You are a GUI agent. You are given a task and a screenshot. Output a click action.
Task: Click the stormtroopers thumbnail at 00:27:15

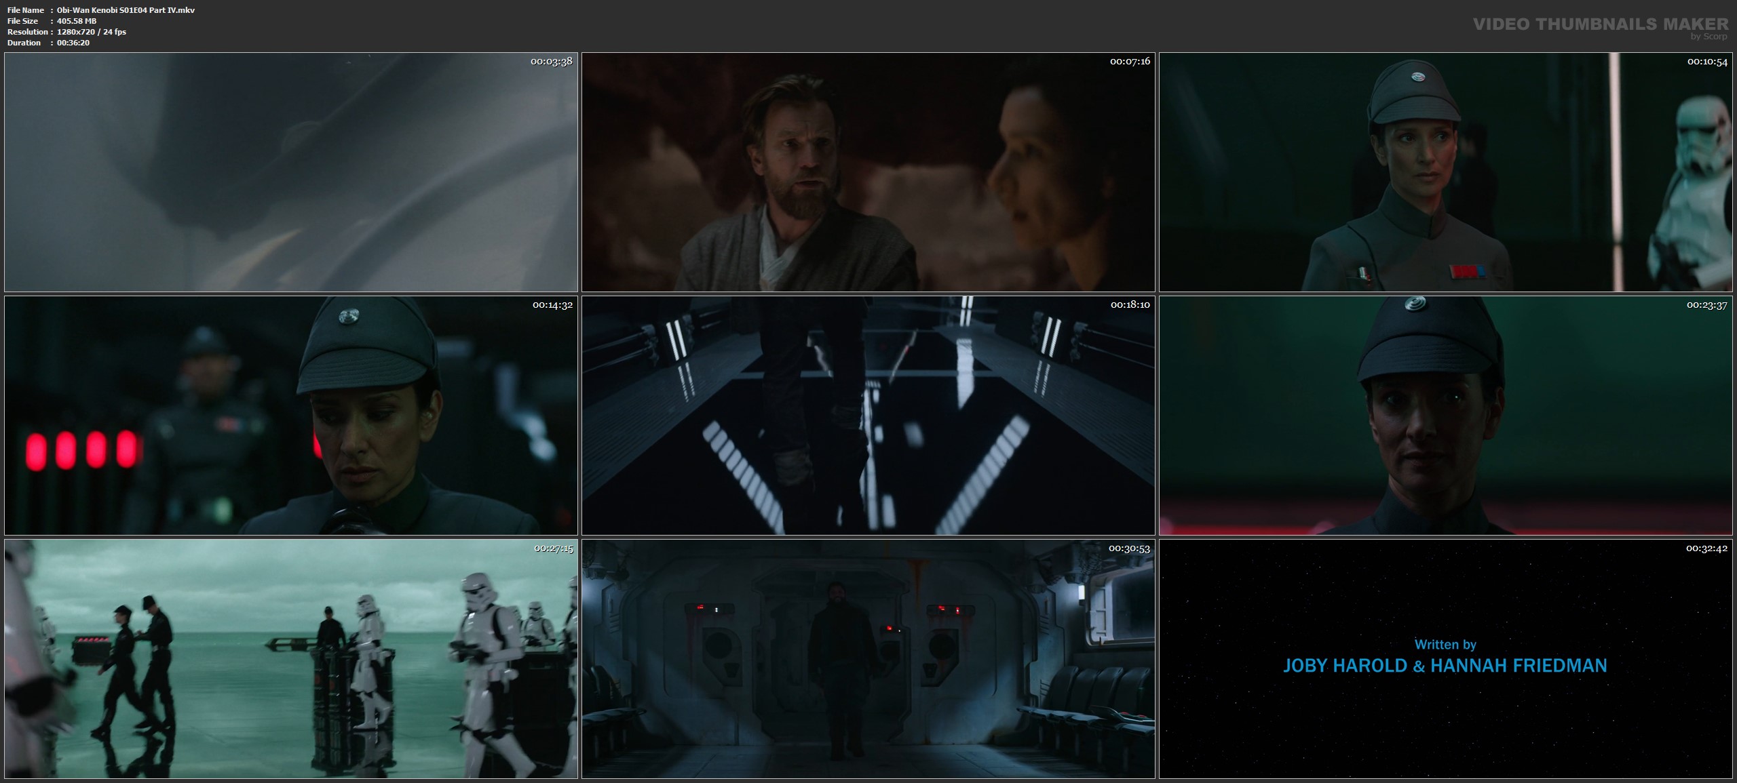tap(290, 659)
